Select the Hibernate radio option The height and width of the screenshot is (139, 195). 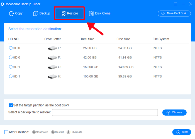[68, 132]
